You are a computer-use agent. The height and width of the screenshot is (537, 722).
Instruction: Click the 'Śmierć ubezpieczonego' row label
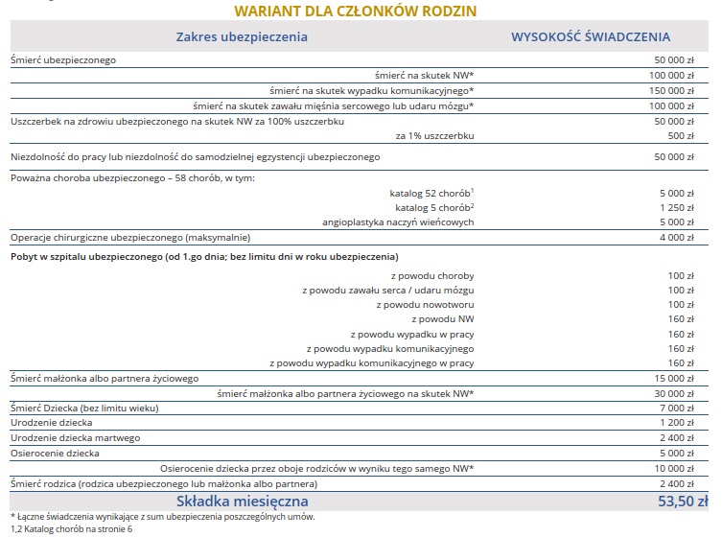[63, 59]
